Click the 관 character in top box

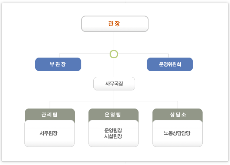111,24
